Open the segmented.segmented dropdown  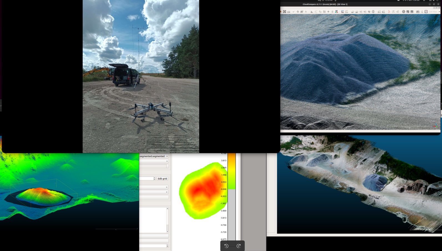tap(154, 156)
